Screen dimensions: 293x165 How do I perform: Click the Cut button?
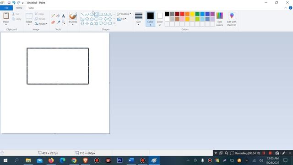pos(16,14)
